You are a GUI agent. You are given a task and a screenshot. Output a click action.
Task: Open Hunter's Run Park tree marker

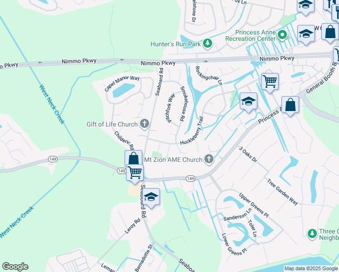(208, 43)
